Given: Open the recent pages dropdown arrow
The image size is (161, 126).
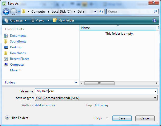Looking at the screenshot, I should 19,12.
